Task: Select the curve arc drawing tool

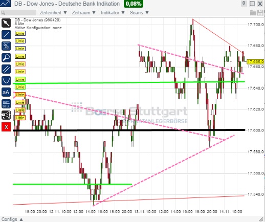Action: pyautogui.click(x=6, y=80)
